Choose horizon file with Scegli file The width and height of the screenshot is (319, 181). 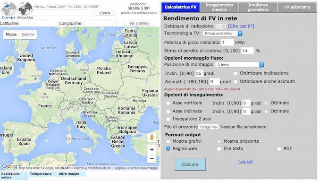coord(209,127)
